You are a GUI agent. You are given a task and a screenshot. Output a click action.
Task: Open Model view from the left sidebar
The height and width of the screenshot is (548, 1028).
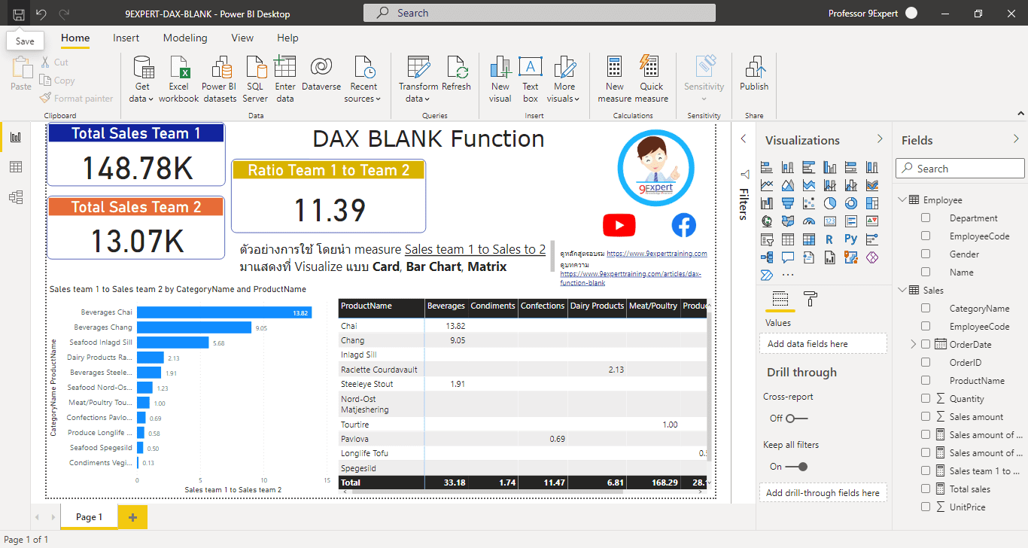pyautogui.click(x=15, y=197)
